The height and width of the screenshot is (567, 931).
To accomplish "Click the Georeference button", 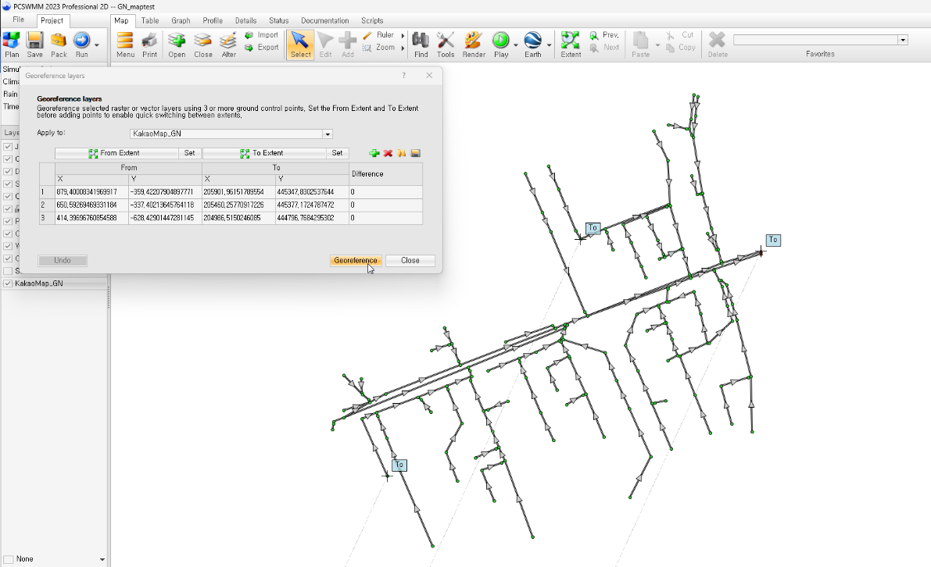I will click(355, 260).
